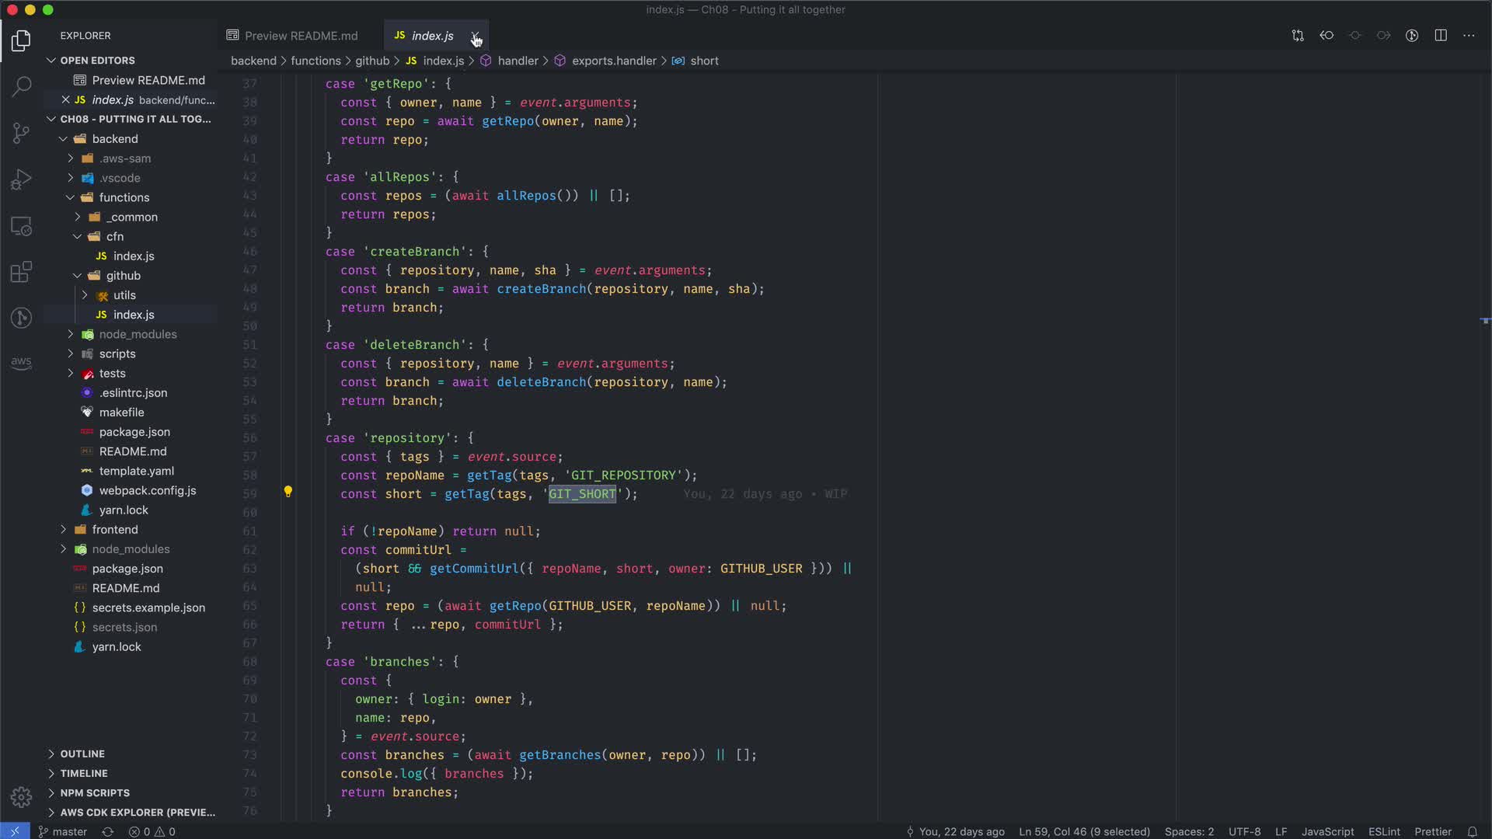This screenshot has width=1492, height=839.
Task: Change language mode from JavaScript
Action: 1327,831
